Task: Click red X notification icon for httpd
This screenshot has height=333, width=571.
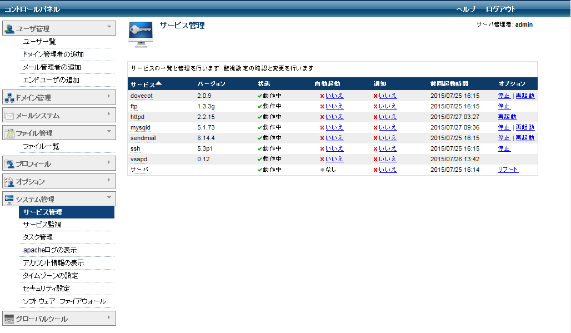Action: (375, 117)
